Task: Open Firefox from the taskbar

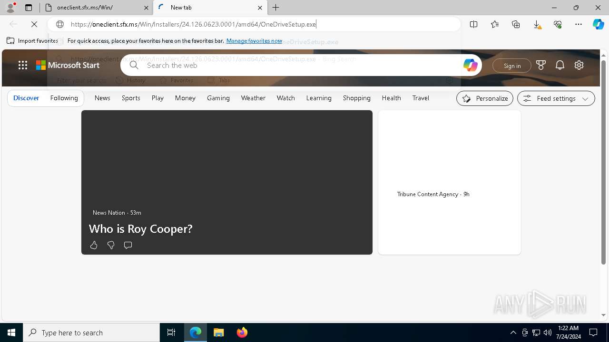Action: coord(242,332)
